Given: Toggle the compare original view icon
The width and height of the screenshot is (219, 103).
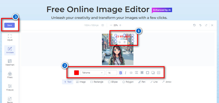Looking at the screenshot, I should coord(103,25).
